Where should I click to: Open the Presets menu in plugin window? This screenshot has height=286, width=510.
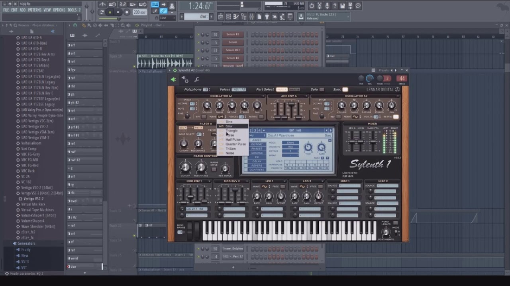coord(383,70)
